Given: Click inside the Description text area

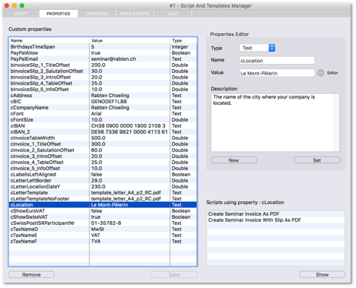Looking at the screenshot, I should click(x=272, y=122).
